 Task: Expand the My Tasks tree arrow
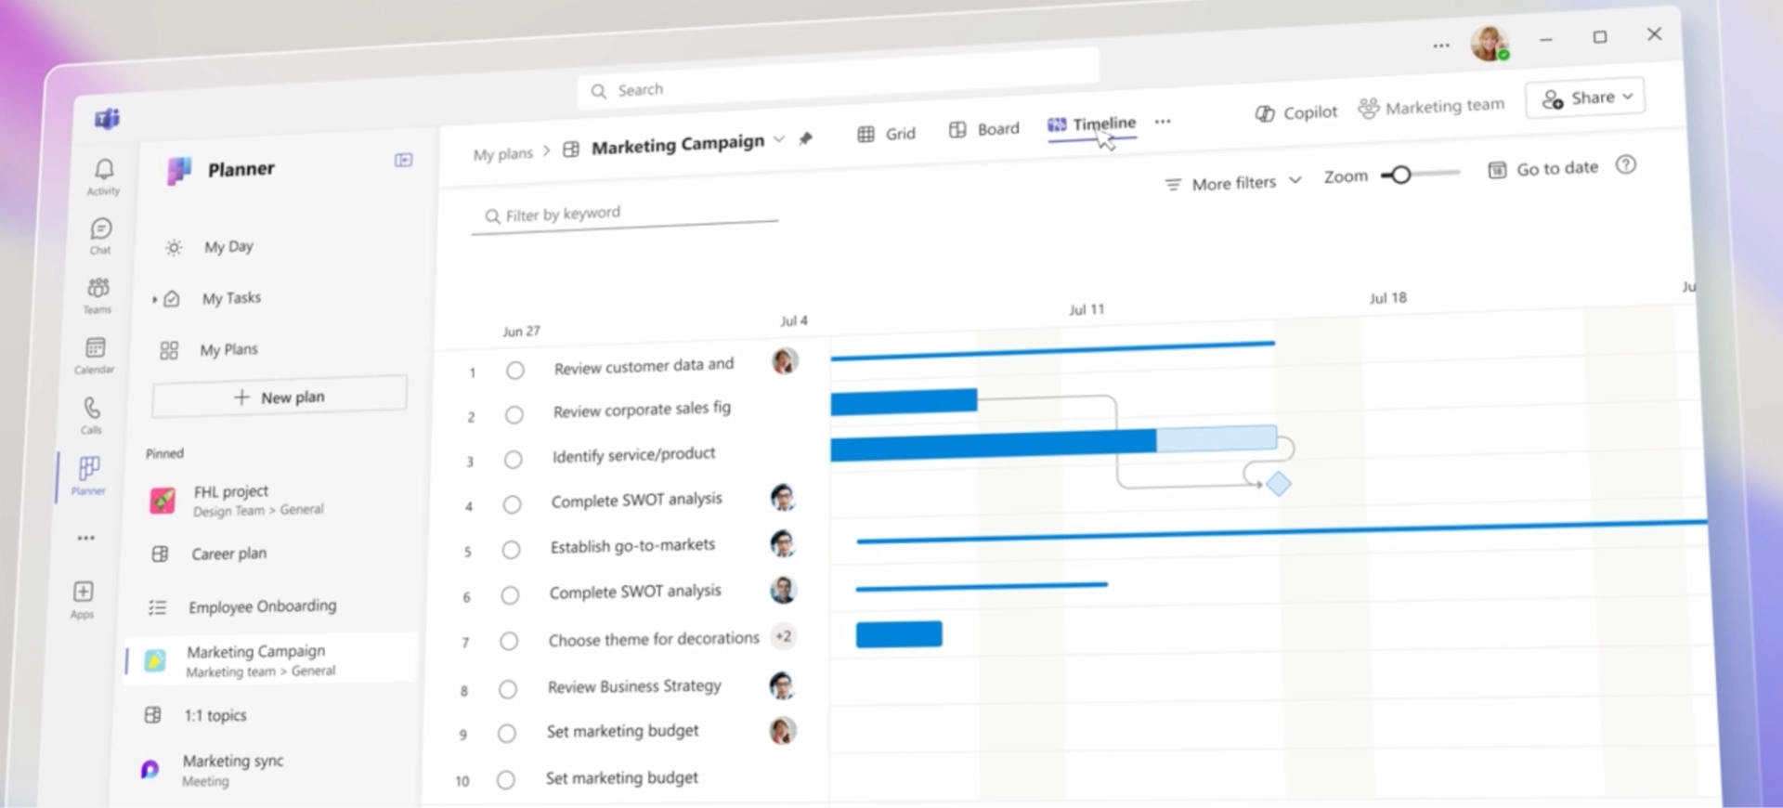pyautogui.click(x=154, y=299)
